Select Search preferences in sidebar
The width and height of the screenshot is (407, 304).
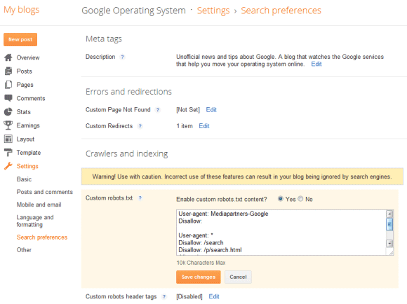coord(42,237)
